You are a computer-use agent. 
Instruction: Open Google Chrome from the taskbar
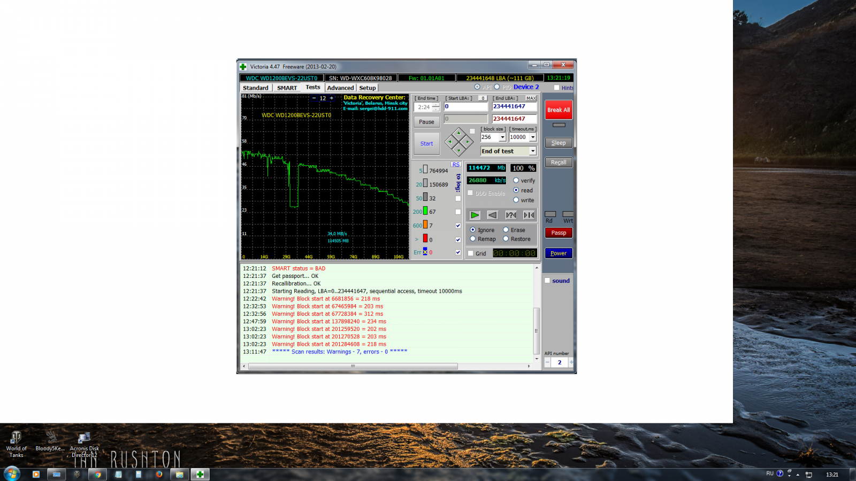(97, 474)
